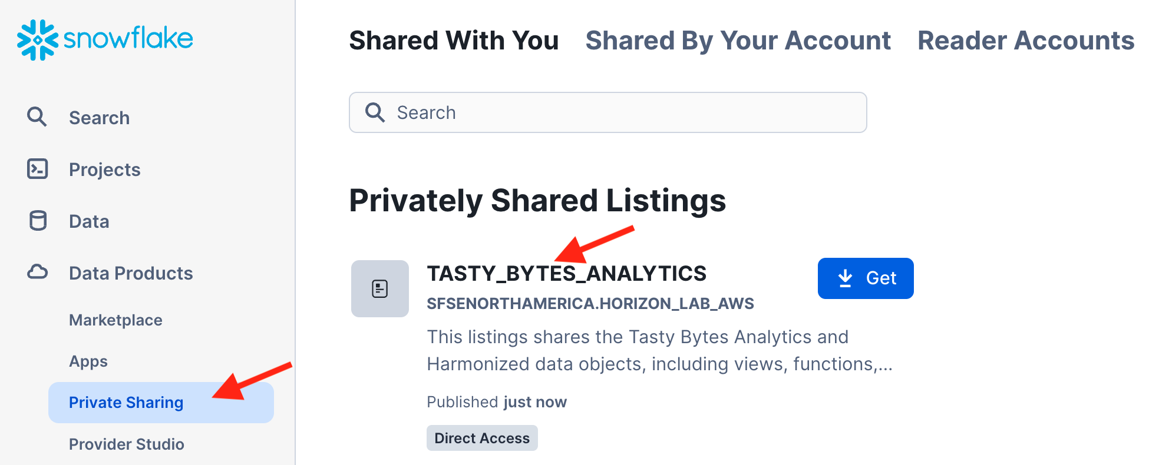
Task: Open the Data section in sidebar
Action: [89, 221]
